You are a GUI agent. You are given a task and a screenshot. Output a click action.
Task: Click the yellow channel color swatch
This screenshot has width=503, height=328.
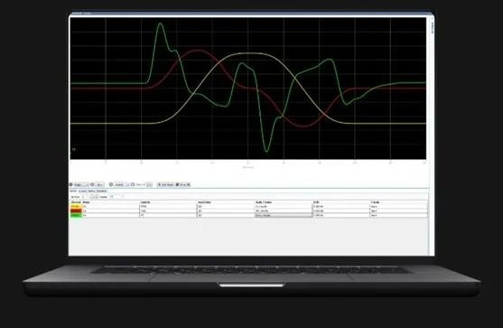[x=76, y=206]
